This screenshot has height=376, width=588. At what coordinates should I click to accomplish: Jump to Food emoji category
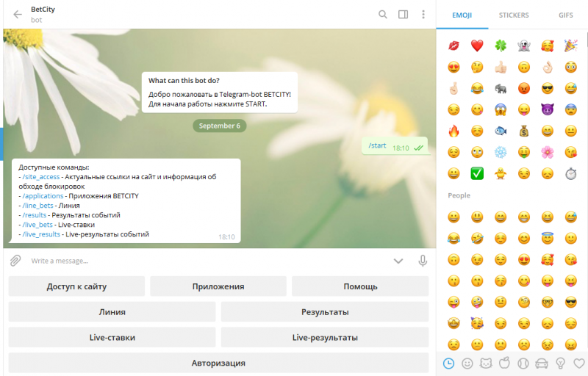tap(504, 363)
